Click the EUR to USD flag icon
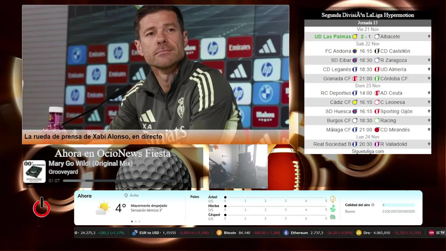Image resolution: width=446 pixels, height=251 pixels. tap(135, 233)
